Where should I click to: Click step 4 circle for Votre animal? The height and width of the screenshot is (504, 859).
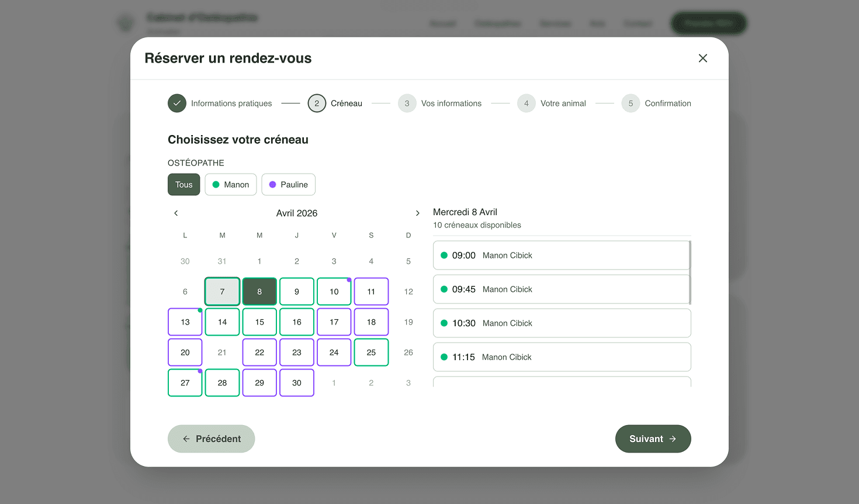(x=527, y=103)
